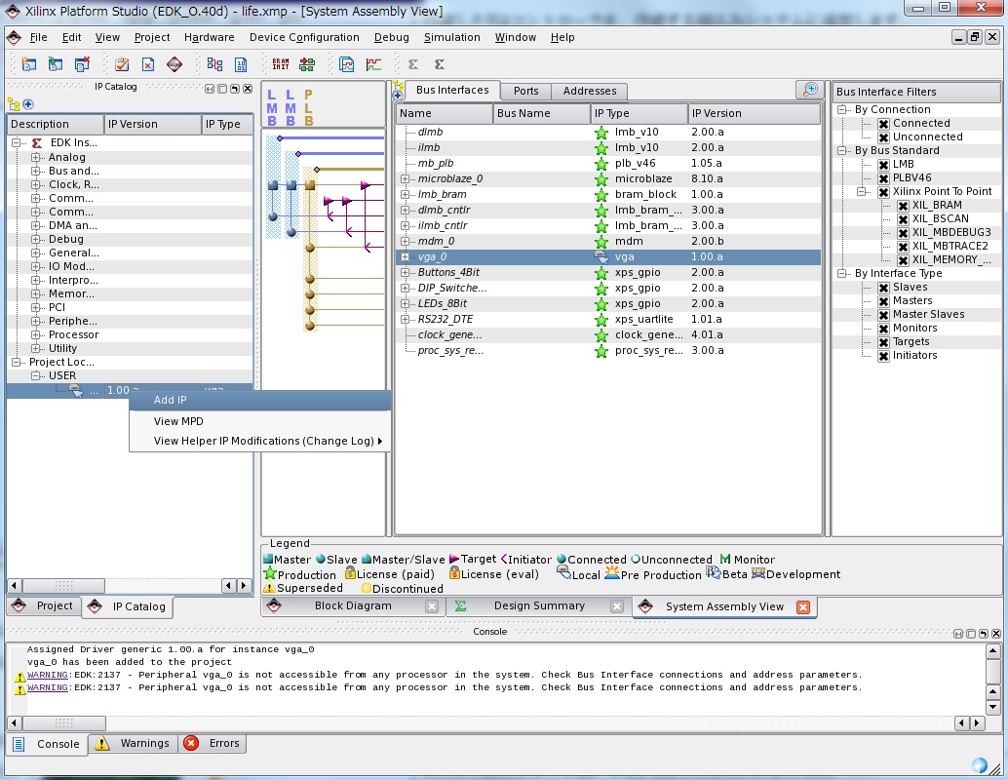Open View Helper IP Modifications submenu

tap(260, 441)
